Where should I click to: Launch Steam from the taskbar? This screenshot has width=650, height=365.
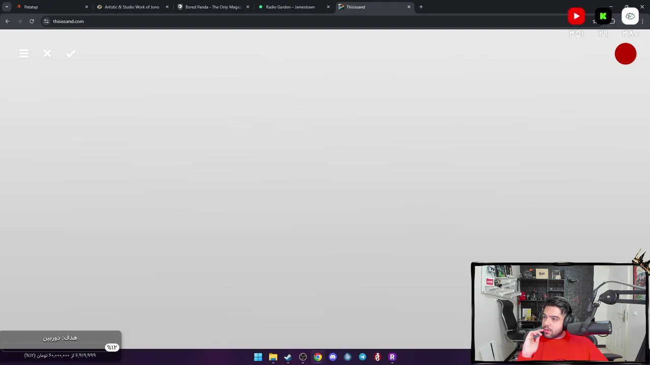click(288, 357)
